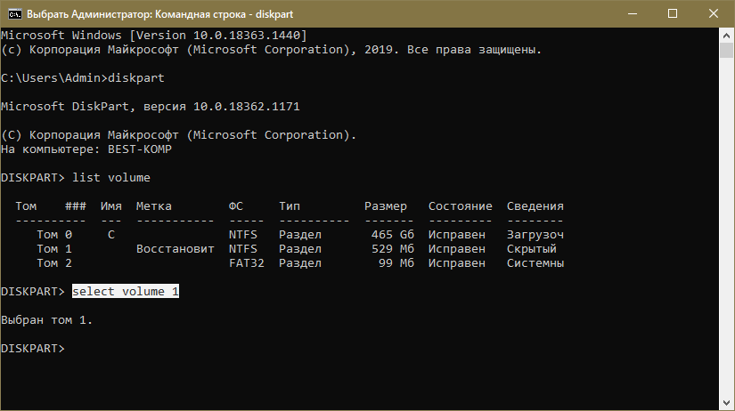
Task: Click the 'Выбран том 1.' output line
Action: tap(47, 320)
